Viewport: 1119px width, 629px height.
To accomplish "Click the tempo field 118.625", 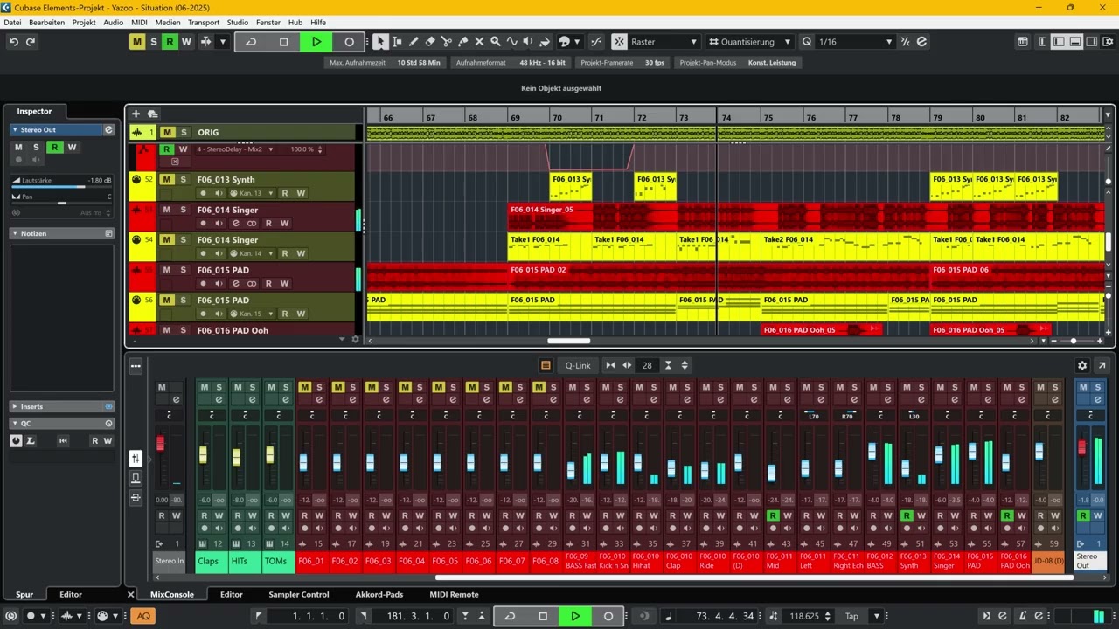I will pyautogui.click(x=804, y=616).
